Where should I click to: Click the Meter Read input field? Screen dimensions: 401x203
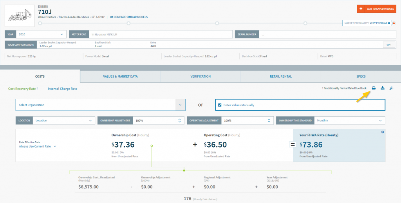coord(161,34)
